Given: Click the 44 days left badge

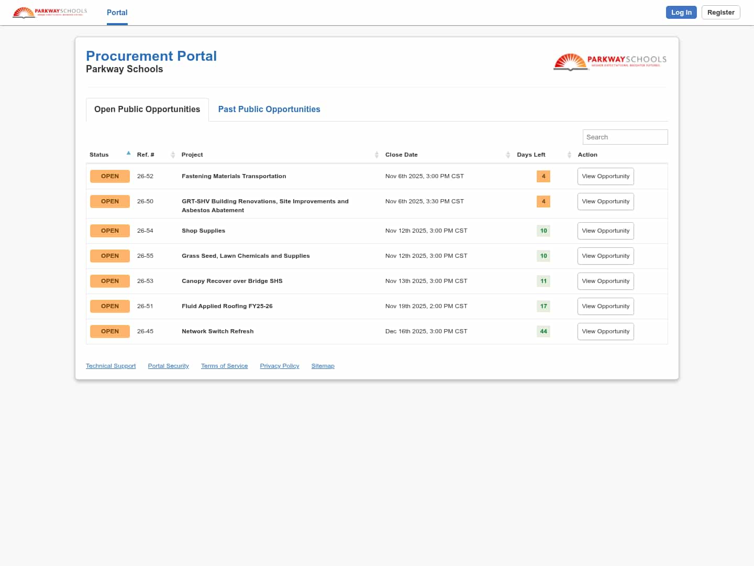Looking at the screenshot, I should 544,331.
